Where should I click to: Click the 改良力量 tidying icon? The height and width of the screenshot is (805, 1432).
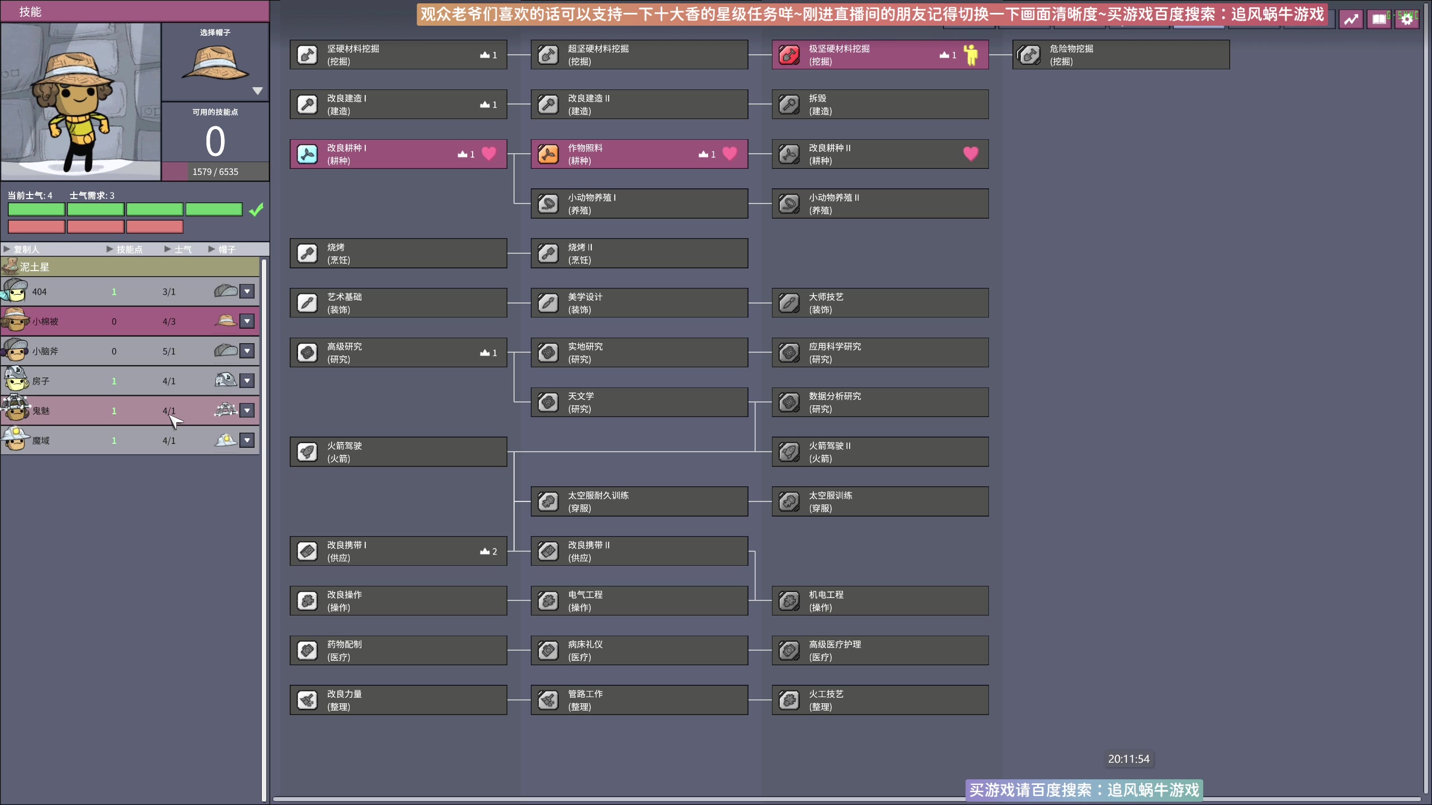pyautogui.click(x=307, y=700)
